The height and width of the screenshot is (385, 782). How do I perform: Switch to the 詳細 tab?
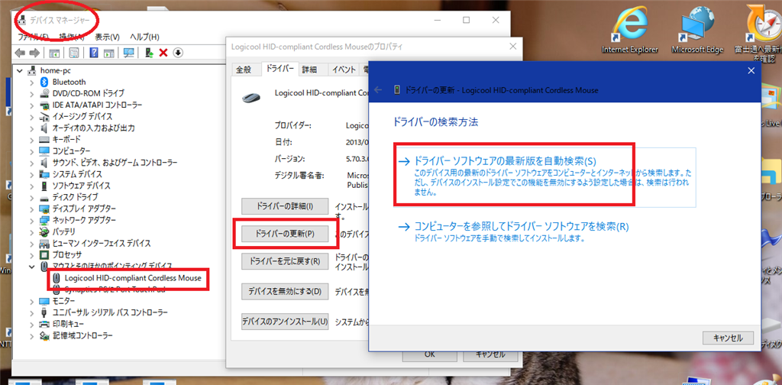point(309,70)
